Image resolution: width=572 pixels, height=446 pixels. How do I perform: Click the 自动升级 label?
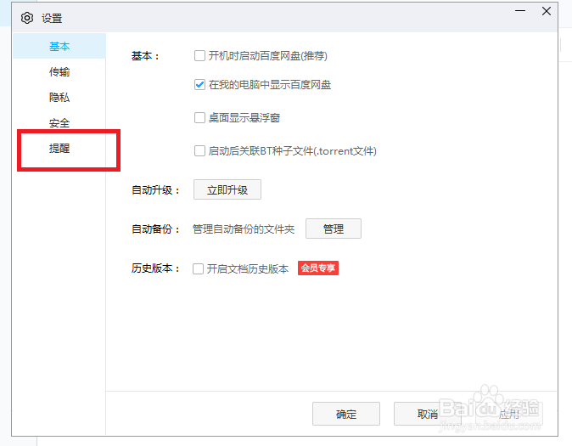coord(156,190)
